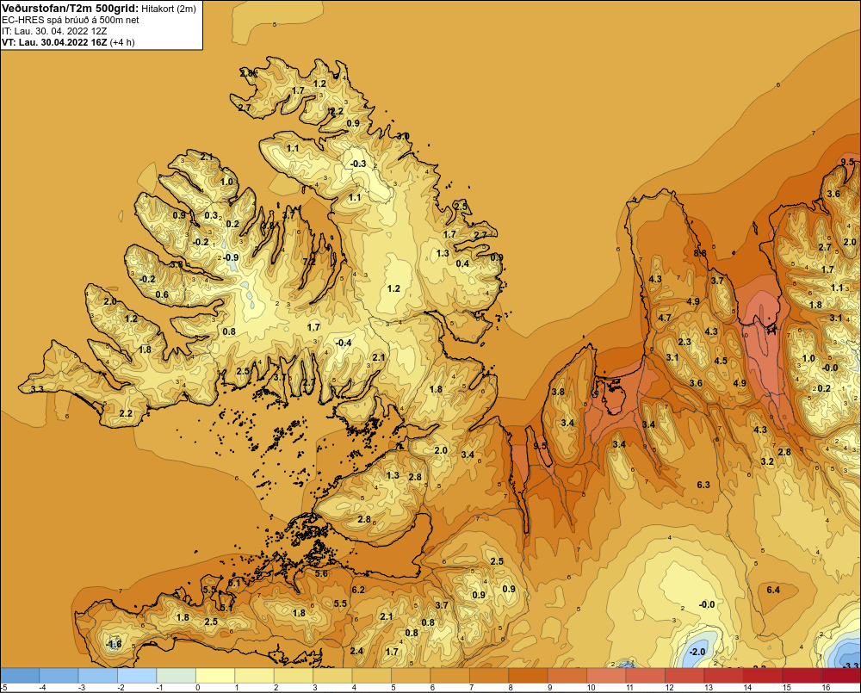Select legend color swatch between -5 and -4
Viewport: 861px width, 693px height.
point(21,676)
